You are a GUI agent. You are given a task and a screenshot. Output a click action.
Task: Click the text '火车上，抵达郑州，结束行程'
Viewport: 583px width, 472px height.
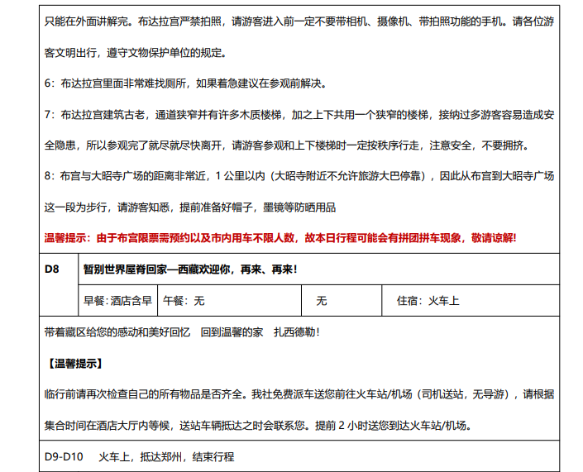(166, 457)
